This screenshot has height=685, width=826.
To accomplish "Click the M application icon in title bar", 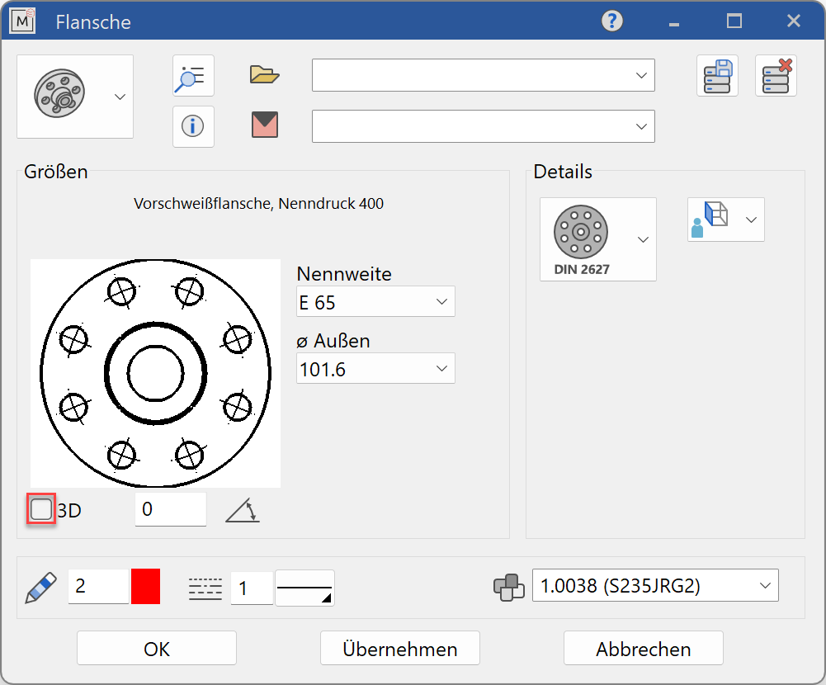I will (22, 21).
